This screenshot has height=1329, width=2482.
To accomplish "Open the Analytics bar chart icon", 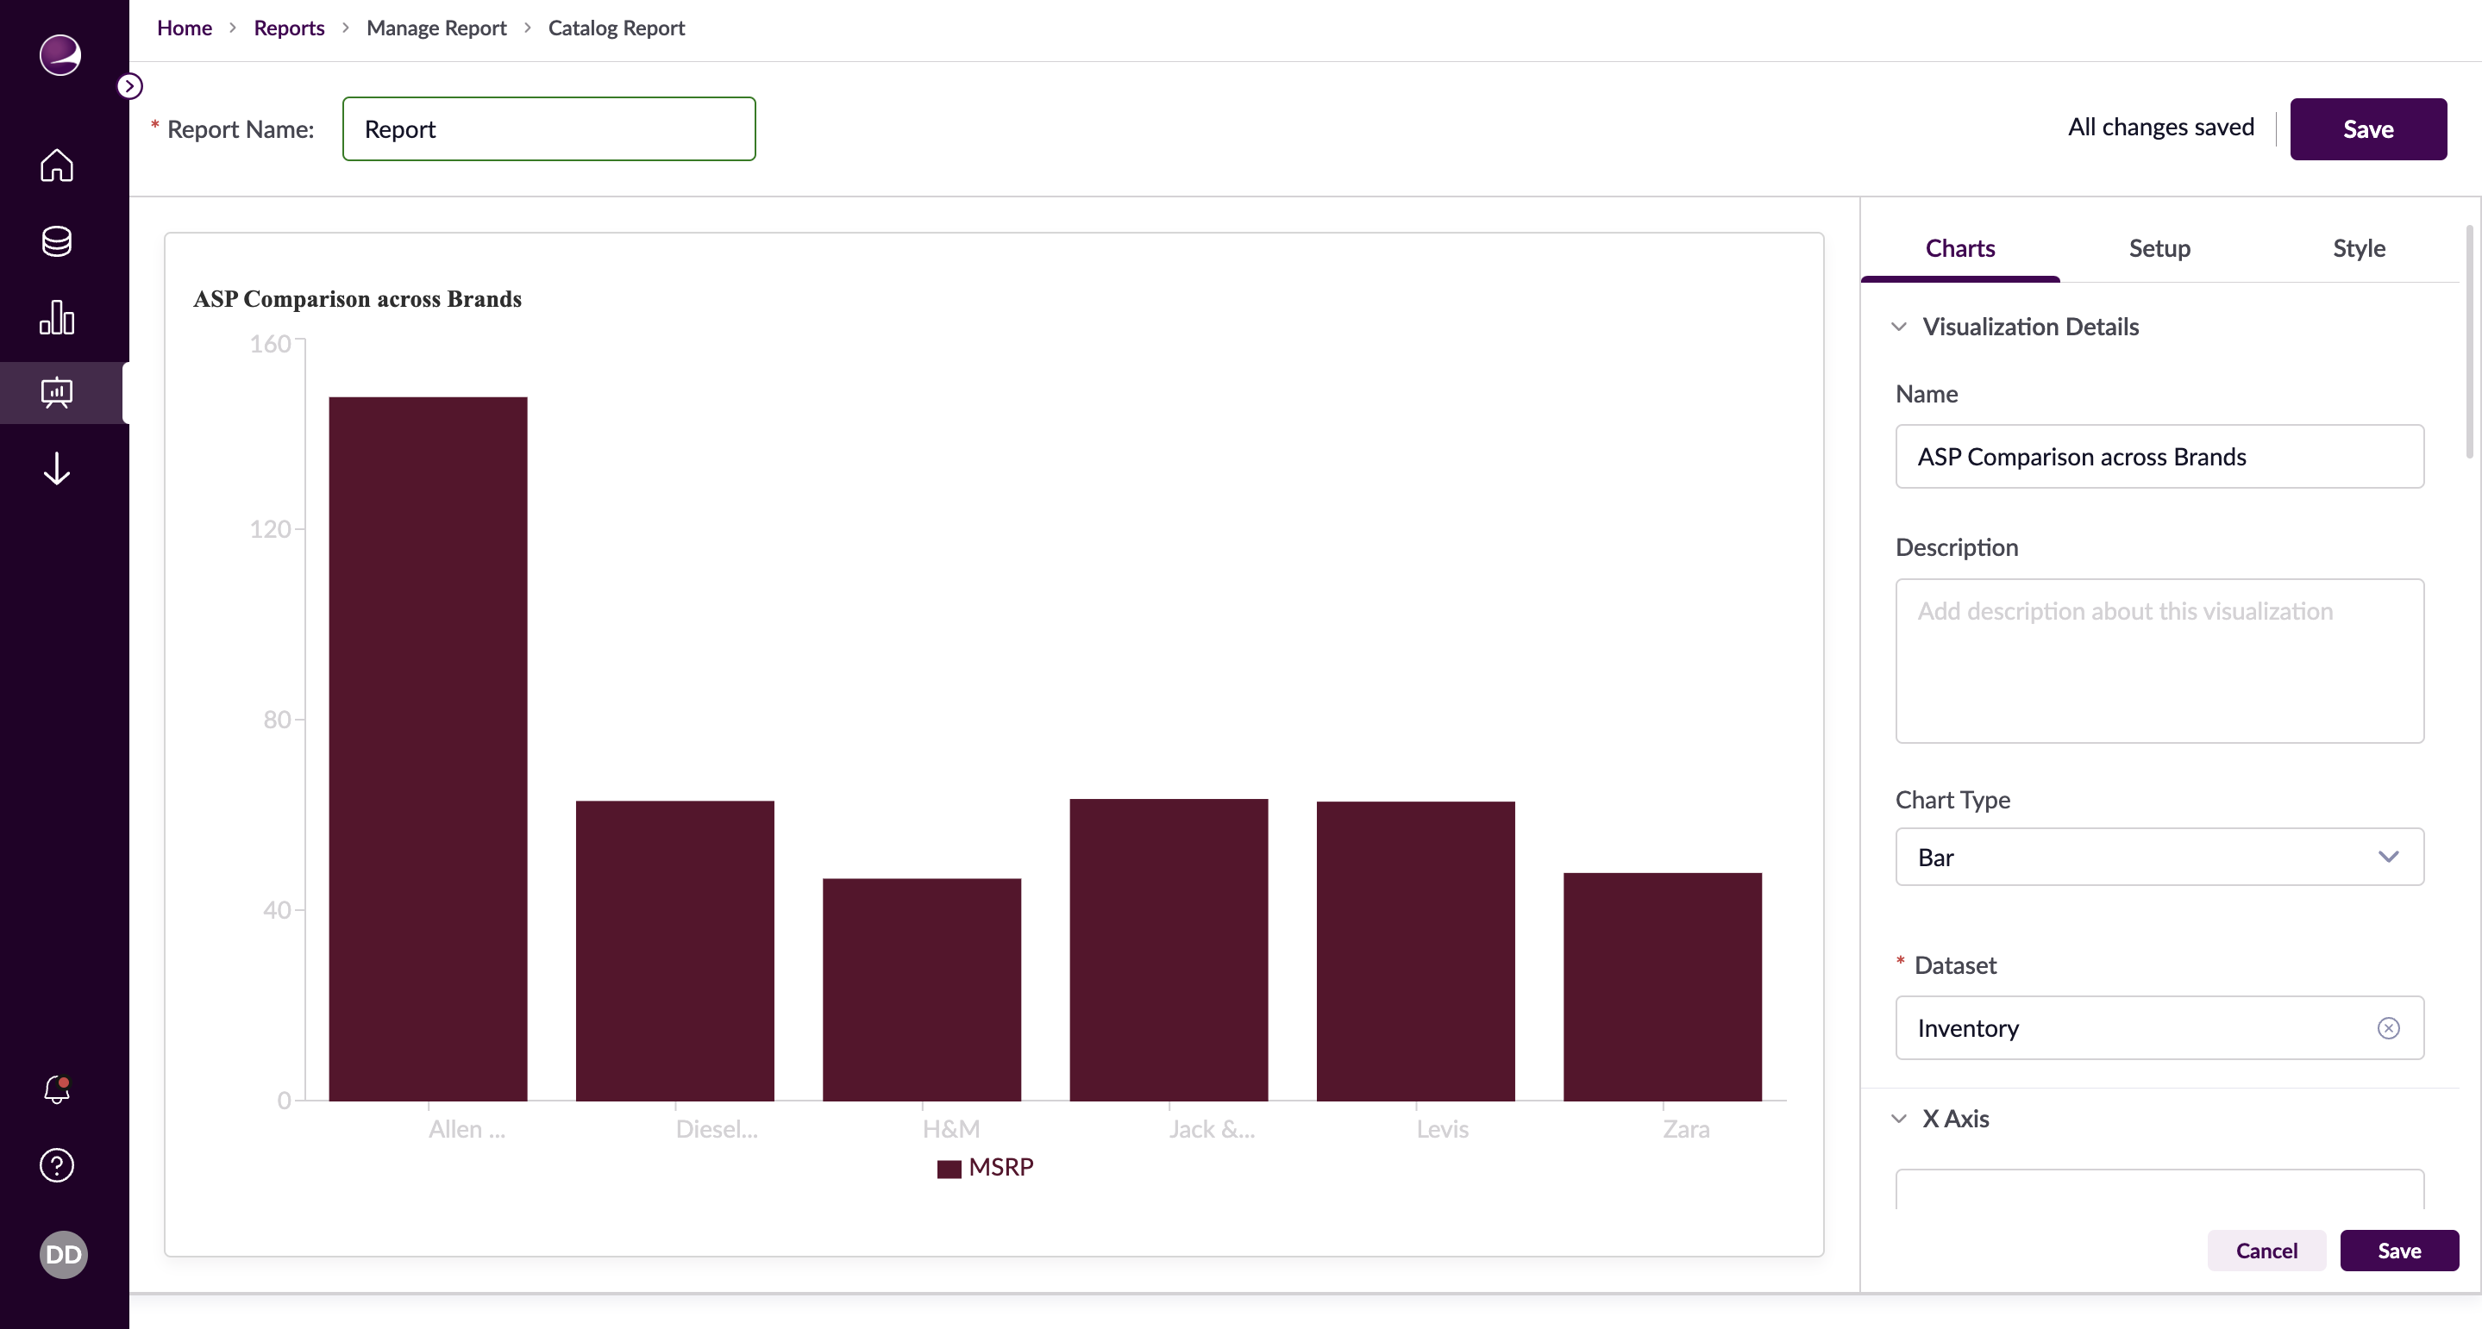I will pos(57,318).
